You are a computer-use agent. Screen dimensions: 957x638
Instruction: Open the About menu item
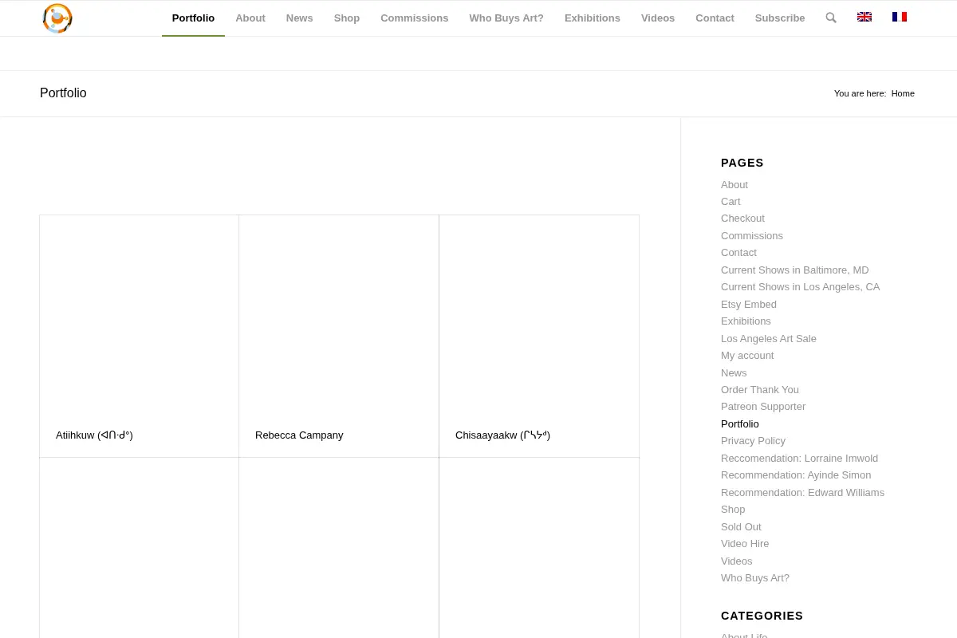(x=250, y=18)
